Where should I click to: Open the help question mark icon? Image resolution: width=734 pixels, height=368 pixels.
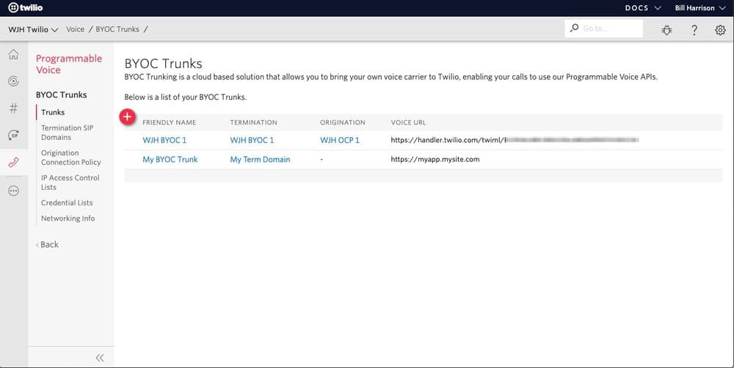694,29
